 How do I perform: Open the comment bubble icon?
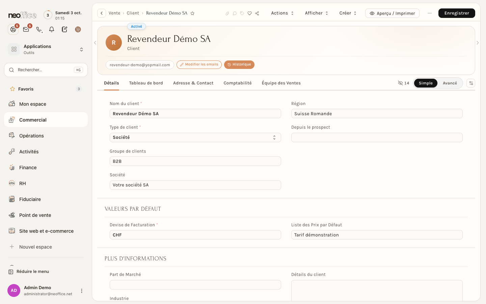click(x=235, y=13)
